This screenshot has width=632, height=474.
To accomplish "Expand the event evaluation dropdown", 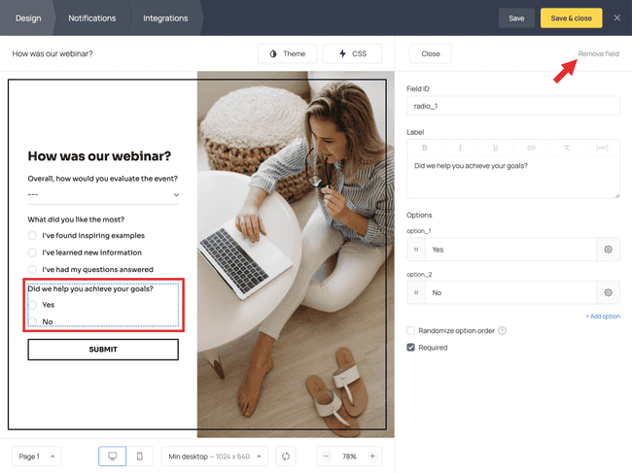I will [103, 195].
